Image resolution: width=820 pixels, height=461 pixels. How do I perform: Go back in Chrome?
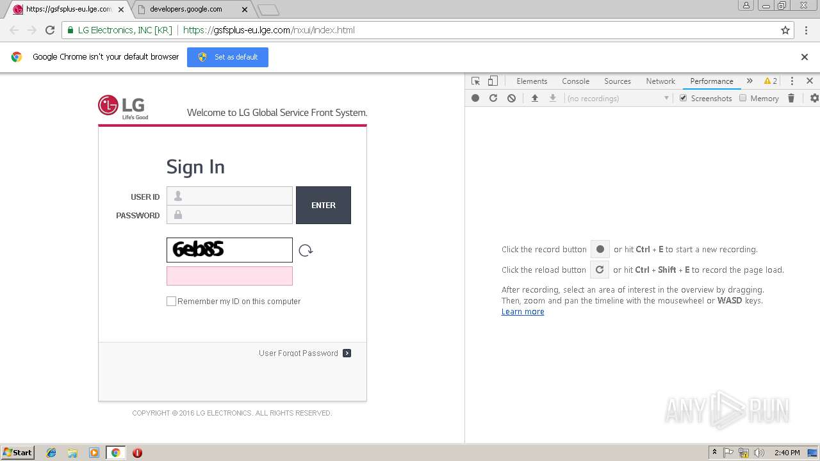pyautogui.click(x=14, y=30)
